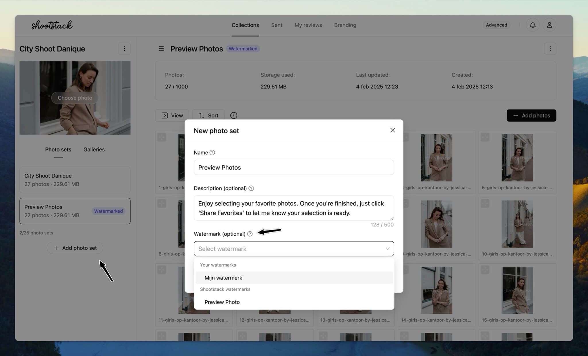Click filename 12-girls-op-kantoor-by-jessica
The width and height of the screenshot is (588, 356).
click(x=274, y=320)
